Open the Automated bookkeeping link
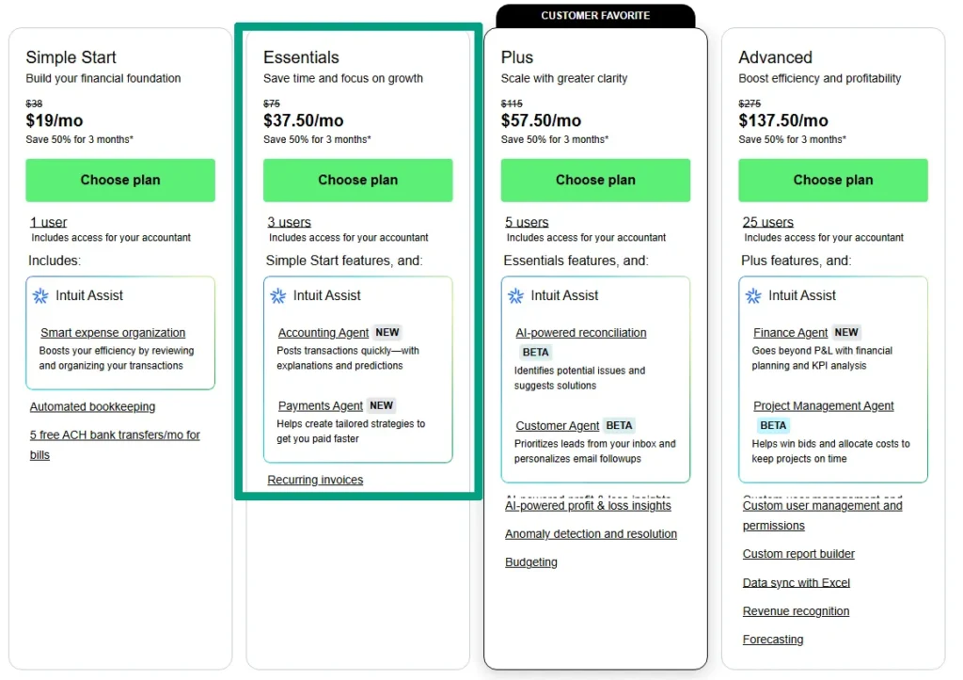This screenshot has width=963, height=680. pyautogui.click(x=92, y=406)
